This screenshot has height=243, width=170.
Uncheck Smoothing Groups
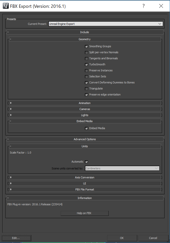pyautogui.click(x=86, y=46)
